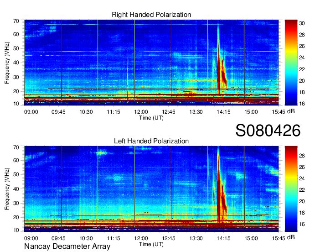Click the Nancay Decameter Array caption
This screenshot has width=310, height=252.
point(67,246)
